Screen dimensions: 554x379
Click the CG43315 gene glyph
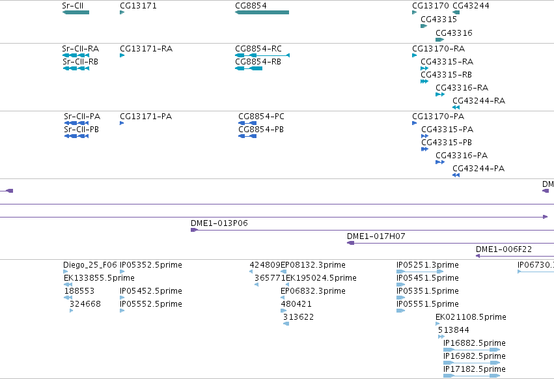click(424, 26)
